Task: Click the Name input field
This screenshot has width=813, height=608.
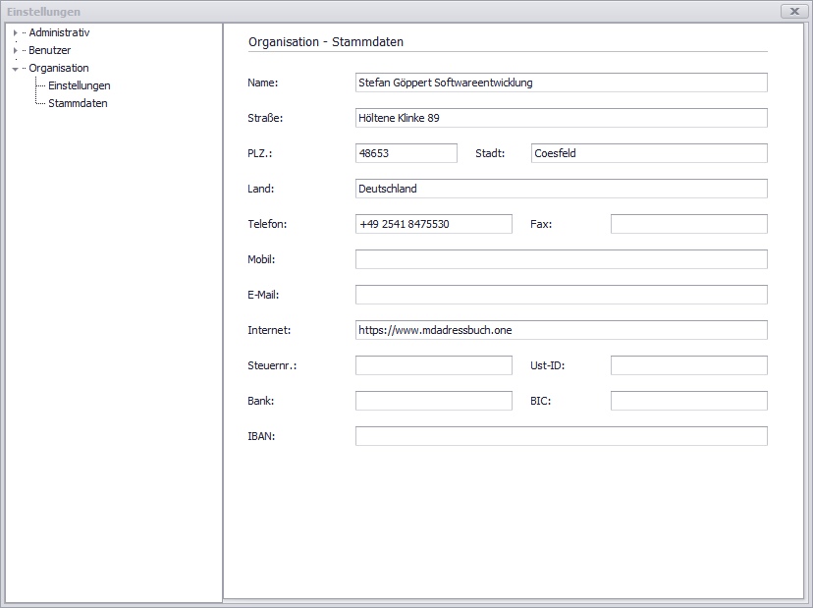Action: point(561,83)
